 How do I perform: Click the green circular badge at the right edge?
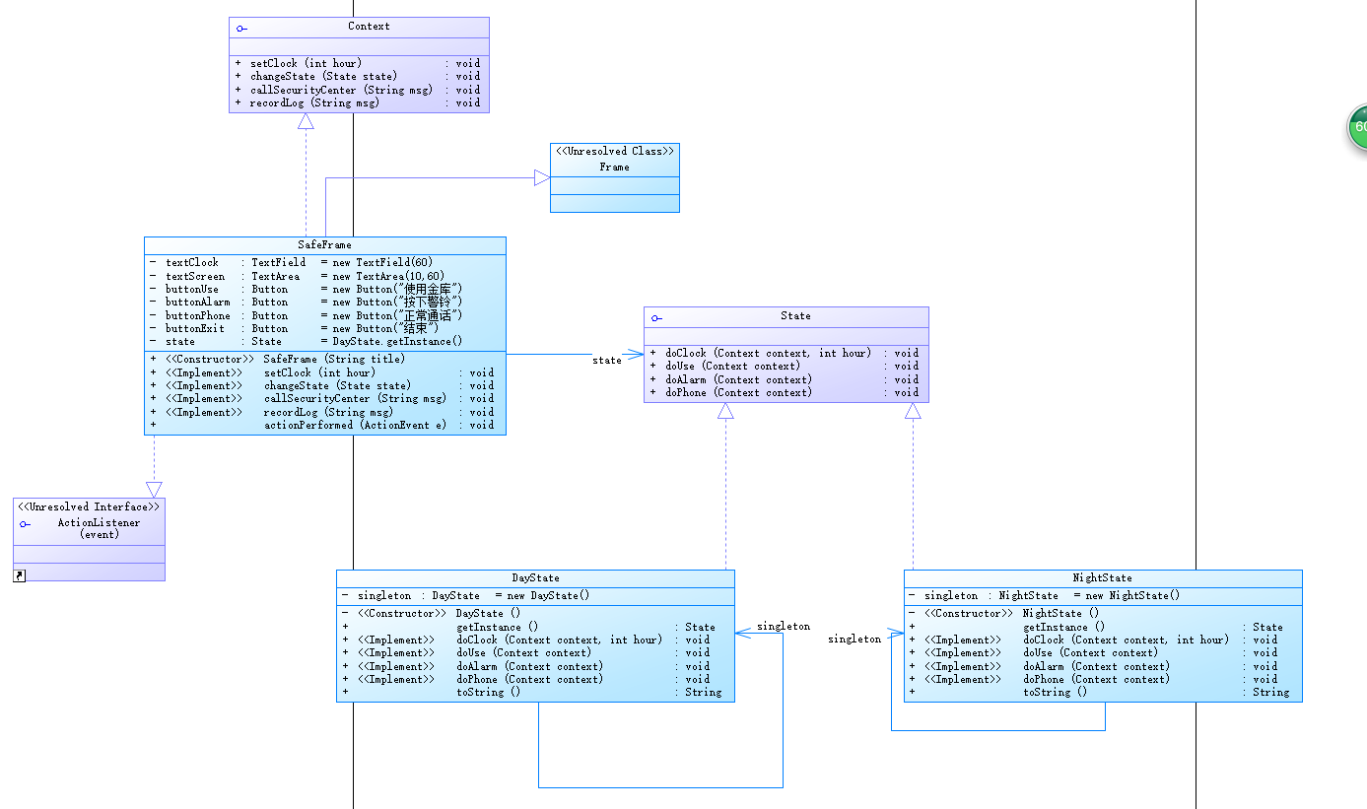pyautogui.click(x=1357, y=127)
